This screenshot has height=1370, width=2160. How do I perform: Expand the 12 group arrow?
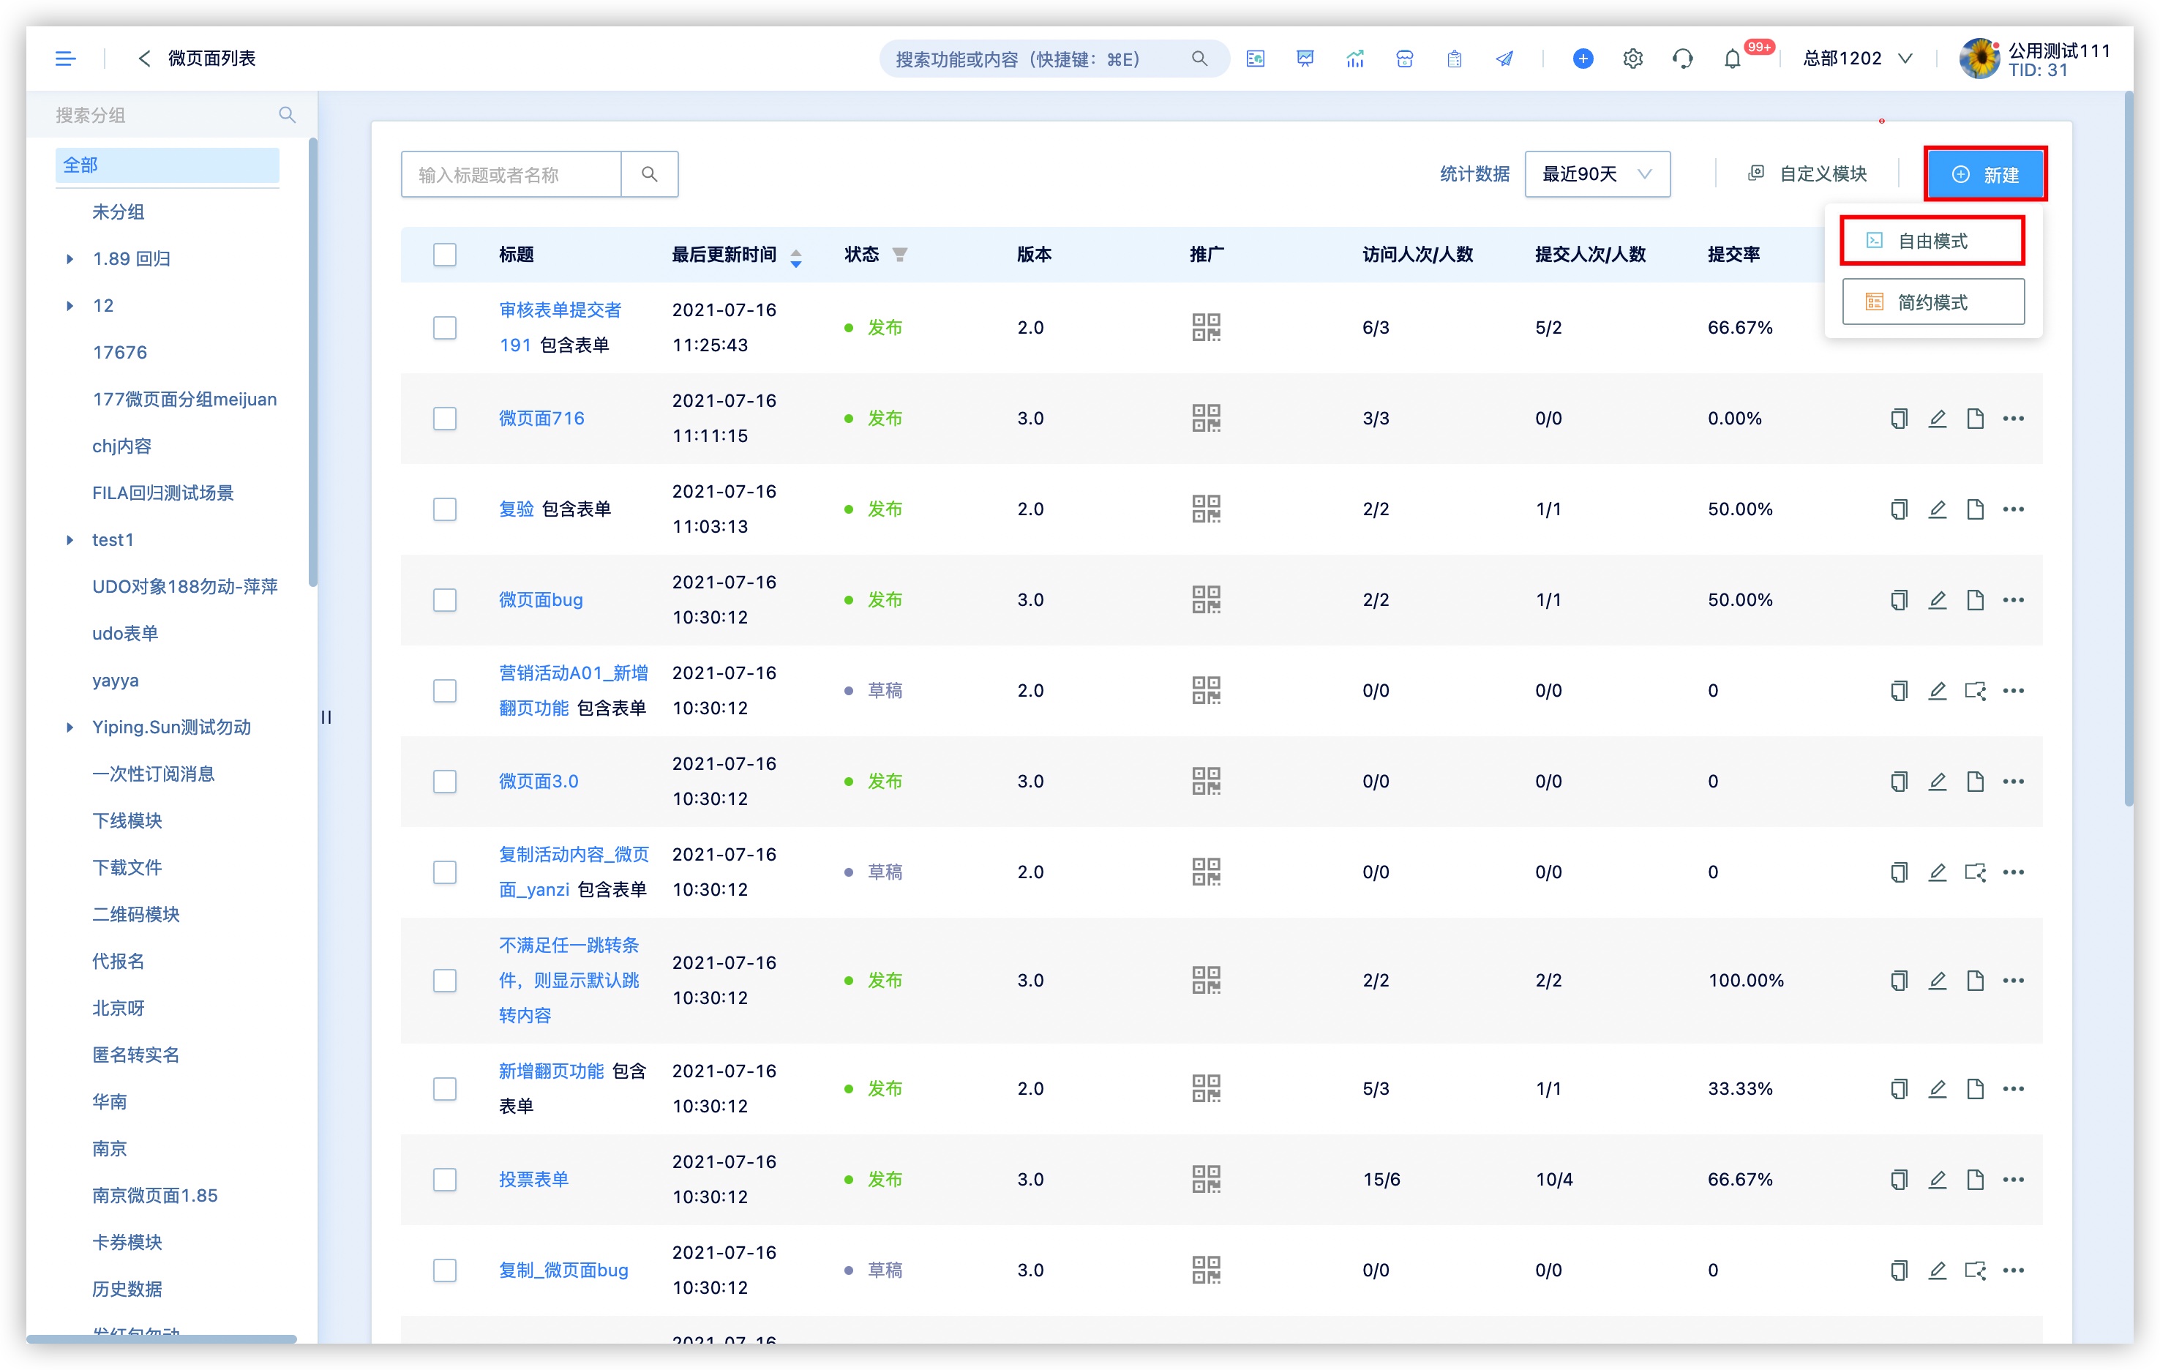[x=69, y=306]
